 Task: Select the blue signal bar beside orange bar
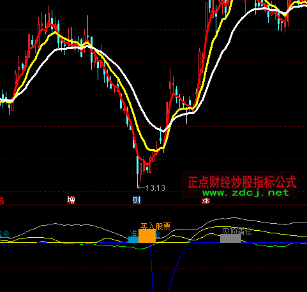point(133,240)
